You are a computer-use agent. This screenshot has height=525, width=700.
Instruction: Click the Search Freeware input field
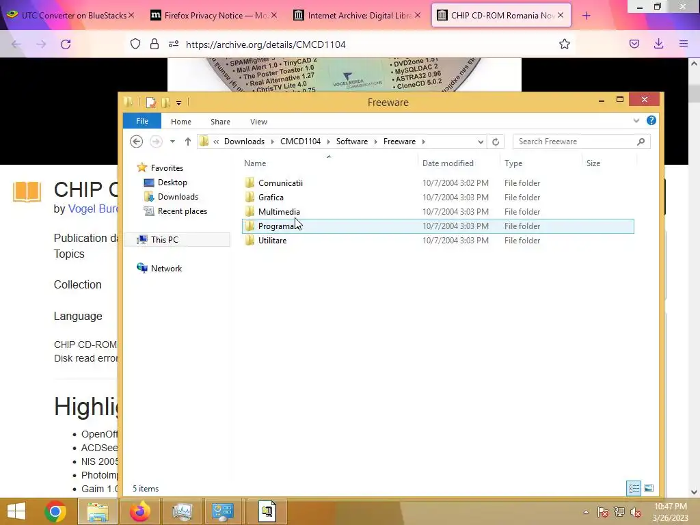tap(576, 142)
